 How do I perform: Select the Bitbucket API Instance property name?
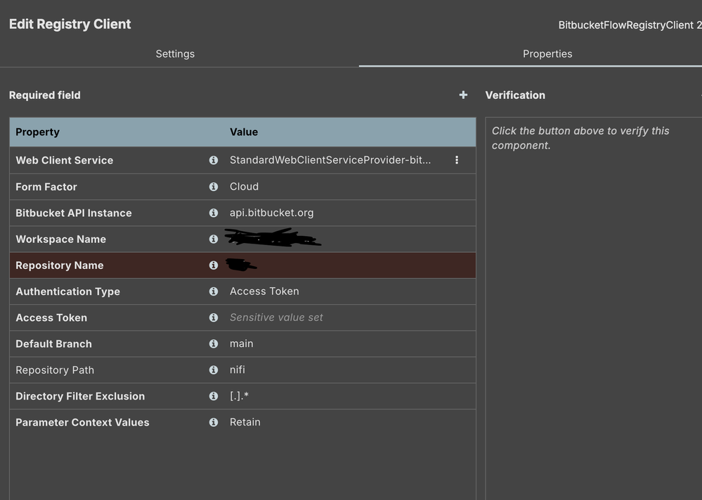(73, 213)
